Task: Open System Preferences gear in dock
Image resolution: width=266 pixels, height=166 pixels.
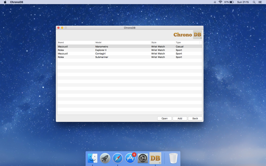Action: [143, 158]
